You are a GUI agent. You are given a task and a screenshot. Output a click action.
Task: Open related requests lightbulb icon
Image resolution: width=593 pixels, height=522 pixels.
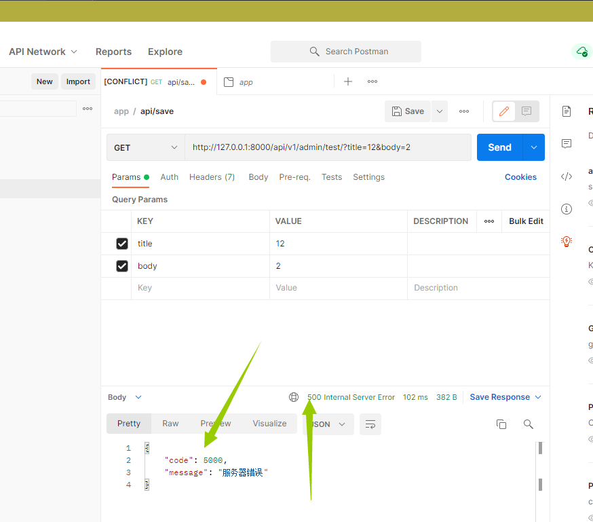(567, 242)
